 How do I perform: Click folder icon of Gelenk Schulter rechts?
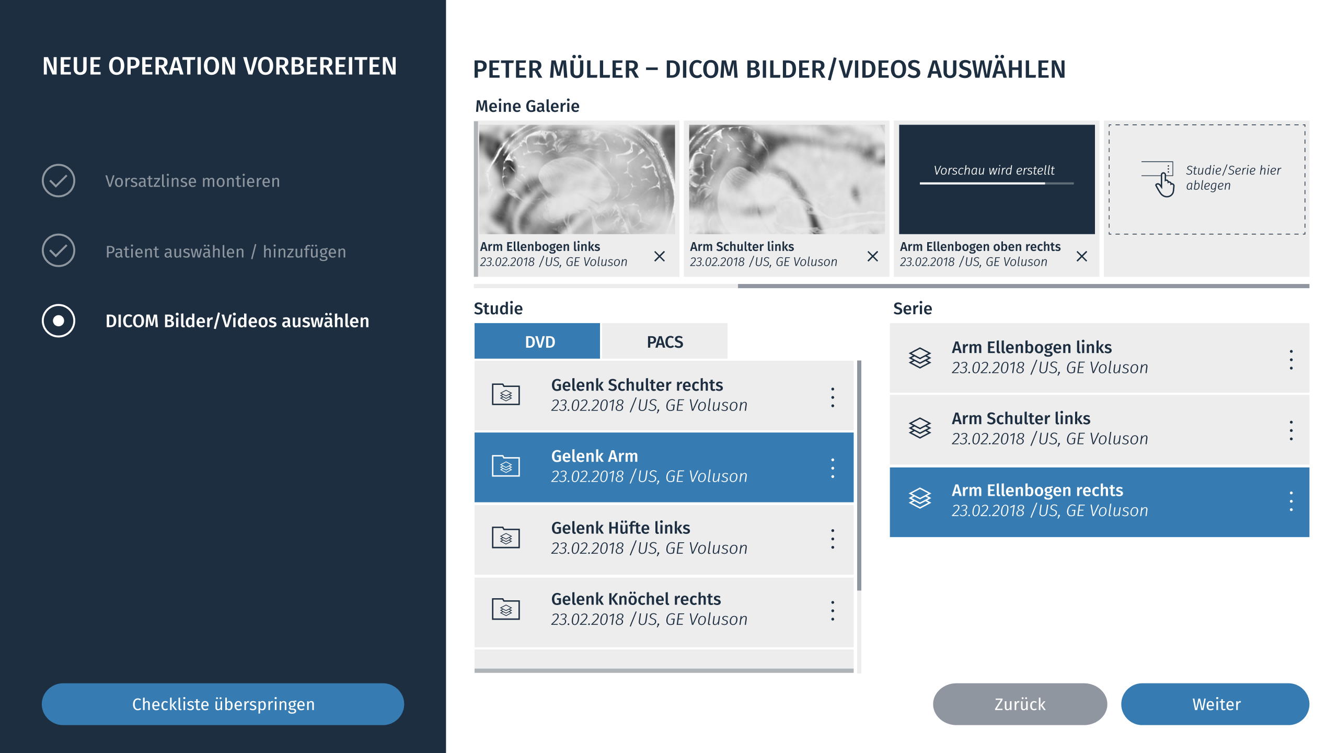pyautogui.click(x=505, y=395)
